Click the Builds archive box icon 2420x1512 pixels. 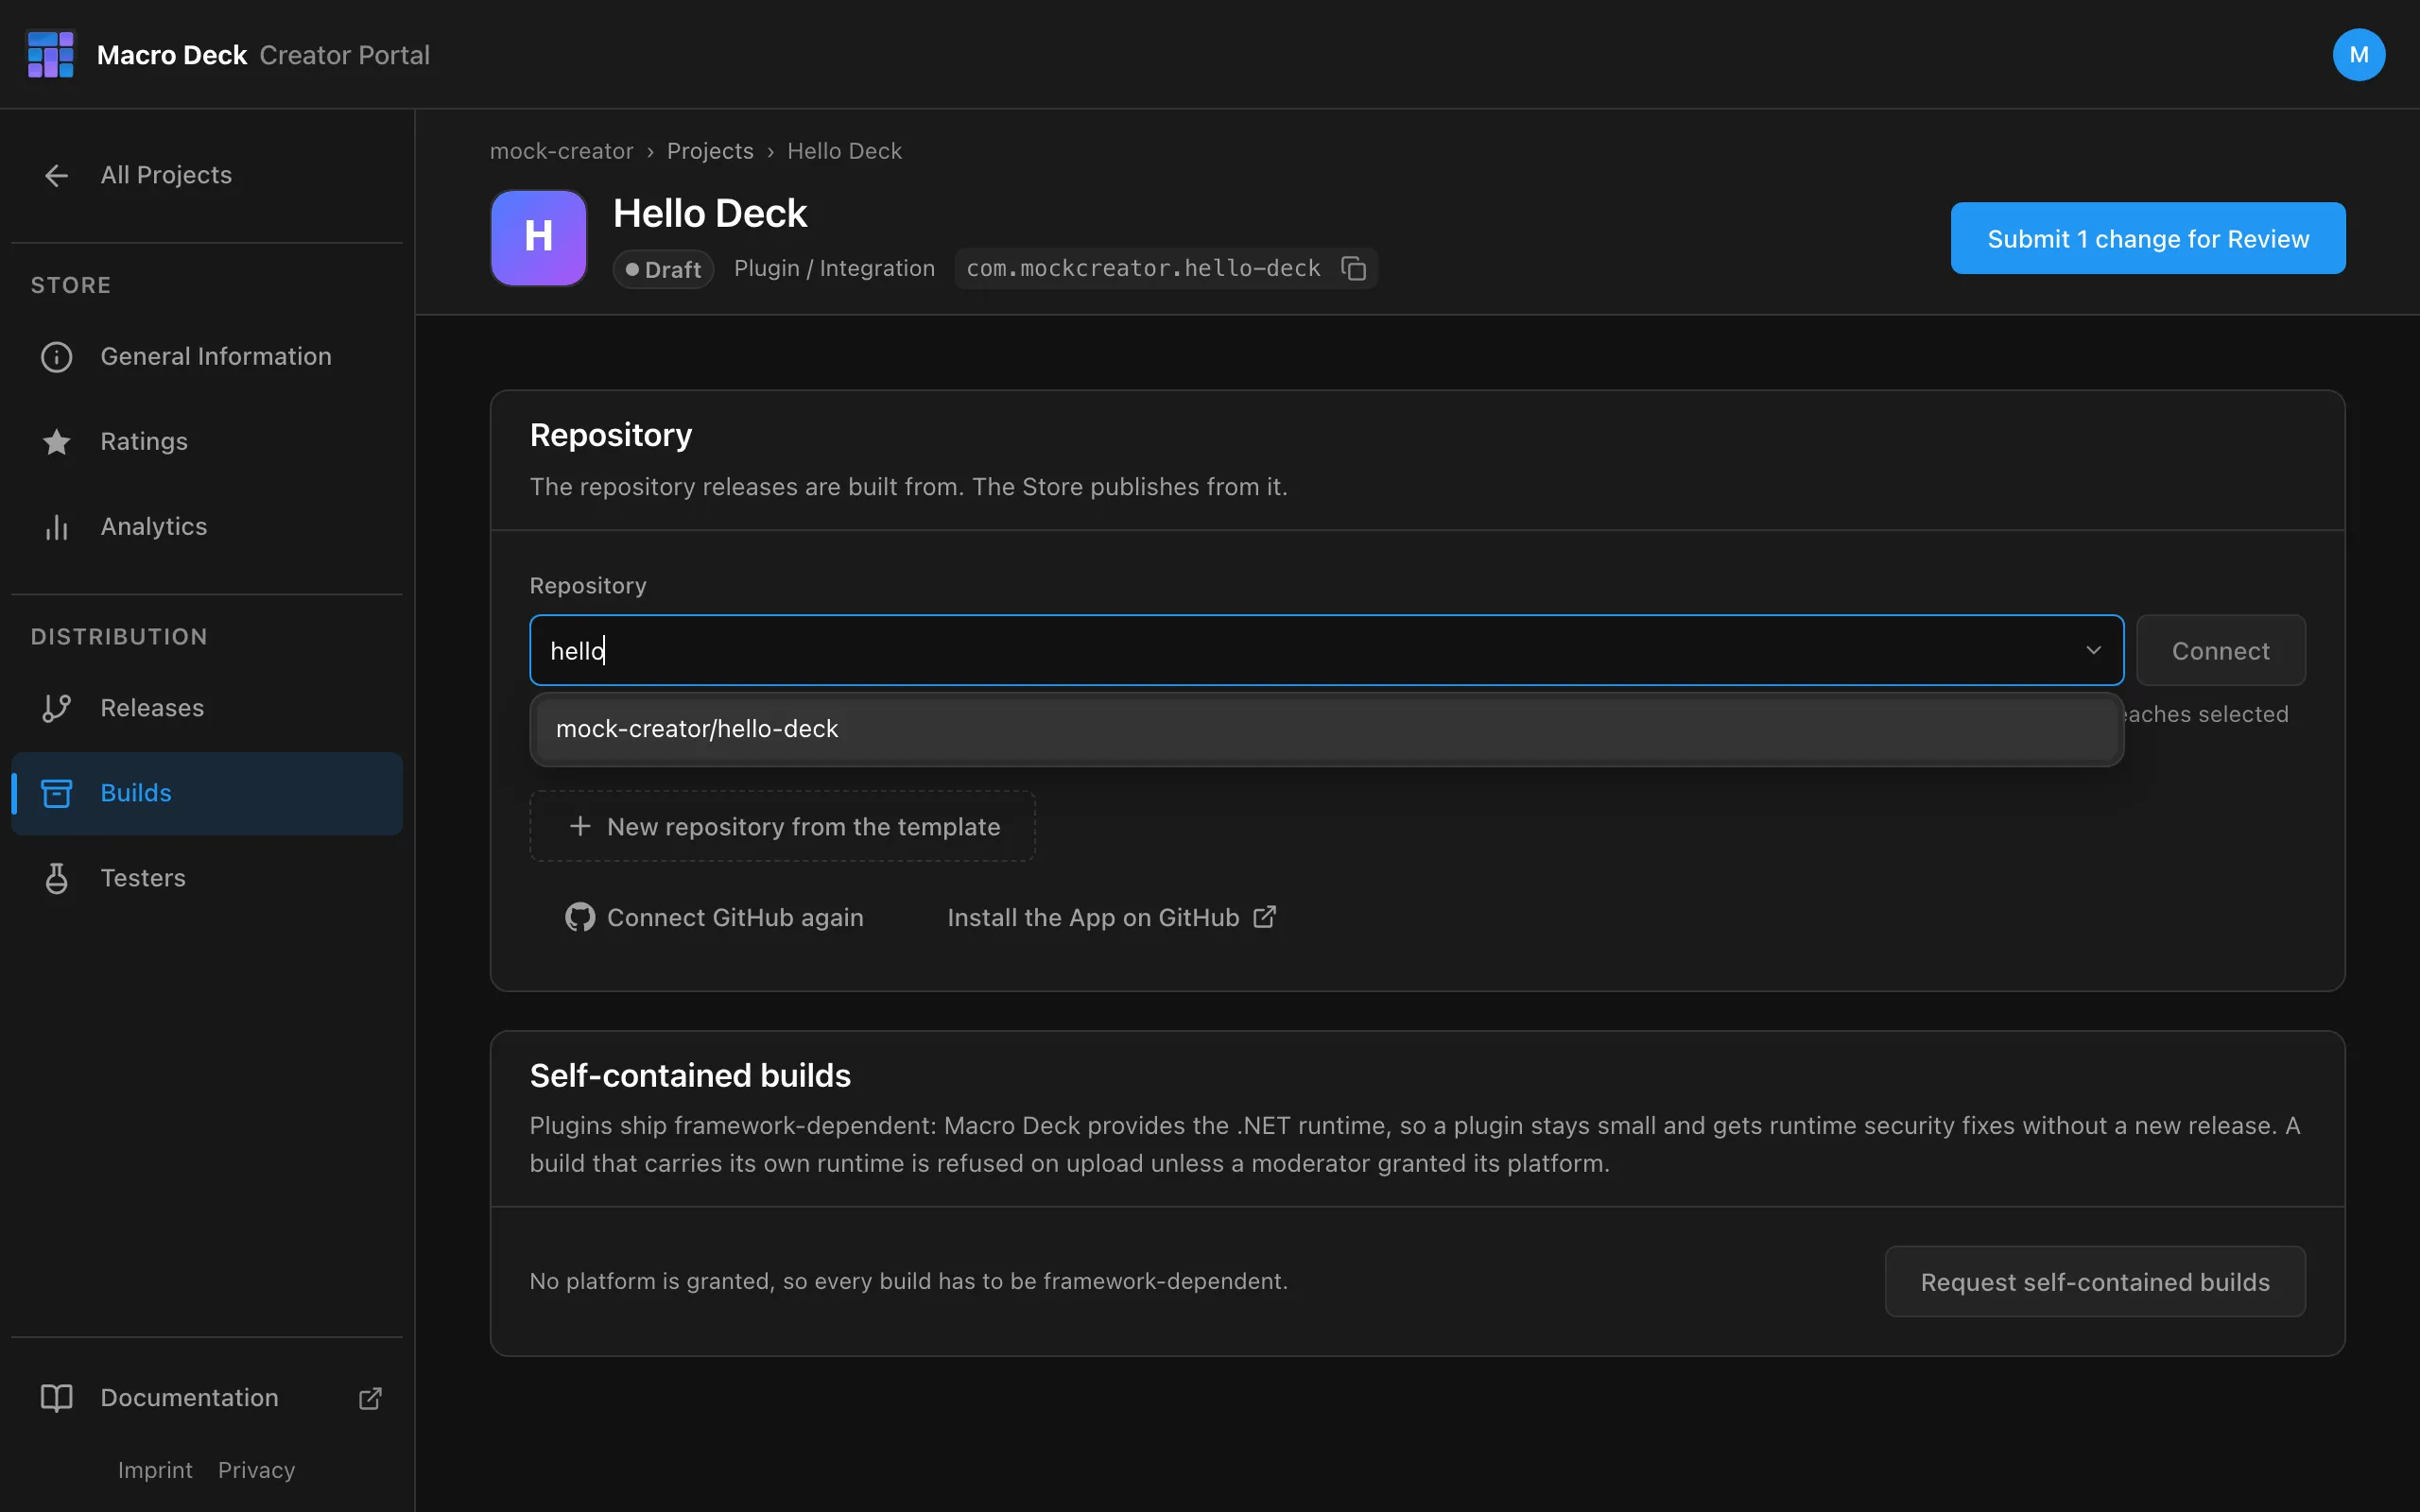pyautogui.click(x=57, y=793)
